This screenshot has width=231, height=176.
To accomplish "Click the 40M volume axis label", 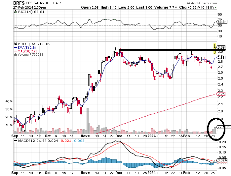I will 9,101.
